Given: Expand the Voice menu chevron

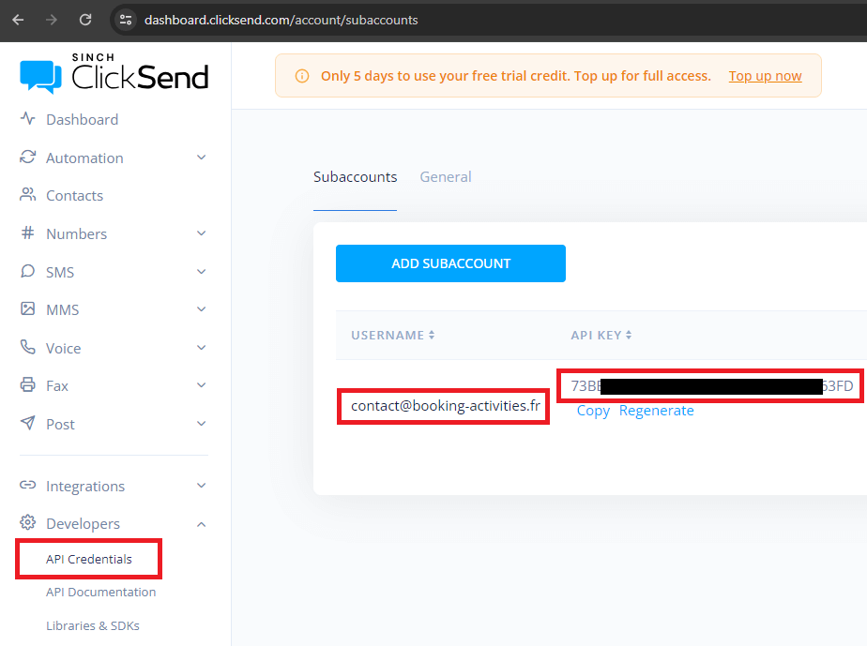Looking at the screenshot, I should (x=201, y=348).
